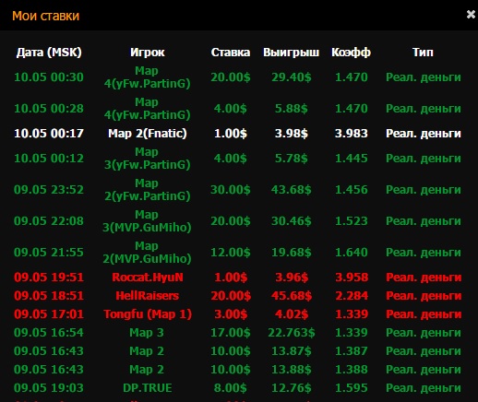Select the 8.00$ stake cell
Screen dimensions: 478x402
click(x=231, y=388)
